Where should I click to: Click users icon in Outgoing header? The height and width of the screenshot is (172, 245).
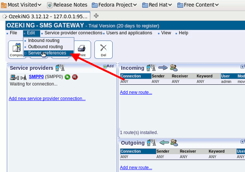pyautogui.click(x=174, y=143)
